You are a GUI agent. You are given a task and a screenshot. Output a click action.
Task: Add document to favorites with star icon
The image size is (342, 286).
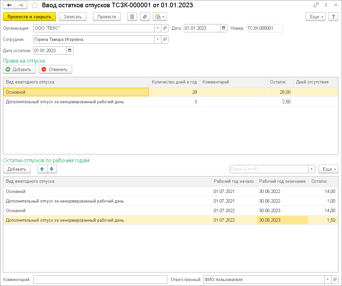(x=35, y=5)
